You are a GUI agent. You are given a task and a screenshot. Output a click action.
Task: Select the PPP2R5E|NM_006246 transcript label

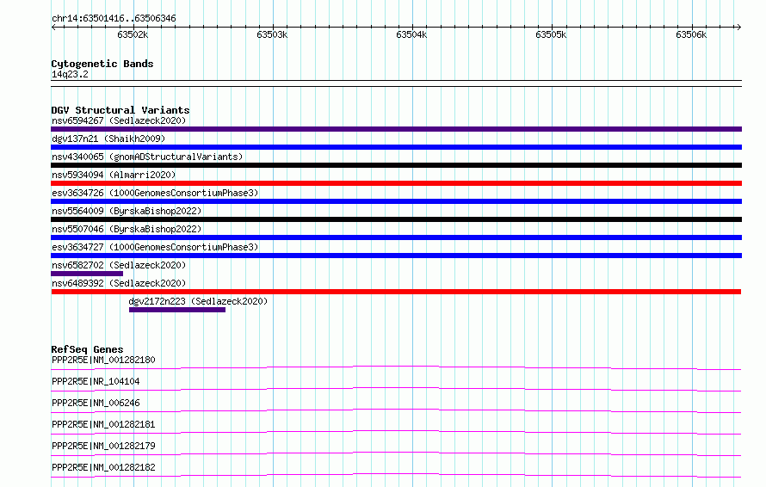click(96, 403)
